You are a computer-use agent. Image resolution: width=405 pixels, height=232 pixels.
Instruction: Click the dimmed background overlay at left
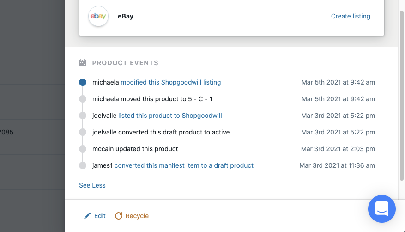[32, 116]
